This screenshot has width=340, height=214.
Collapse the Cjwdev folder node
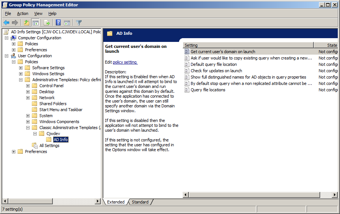[x=35, y=134]
